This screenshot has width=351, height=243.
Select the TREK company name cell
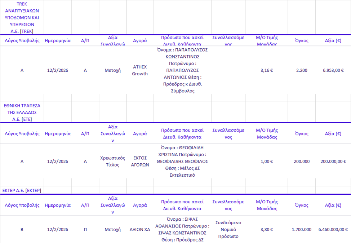[22, 17]
